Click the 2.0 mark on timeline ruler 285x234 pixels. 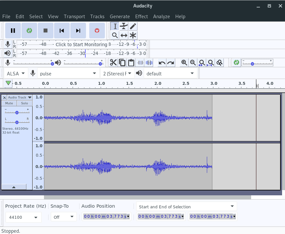pos(158,84)
